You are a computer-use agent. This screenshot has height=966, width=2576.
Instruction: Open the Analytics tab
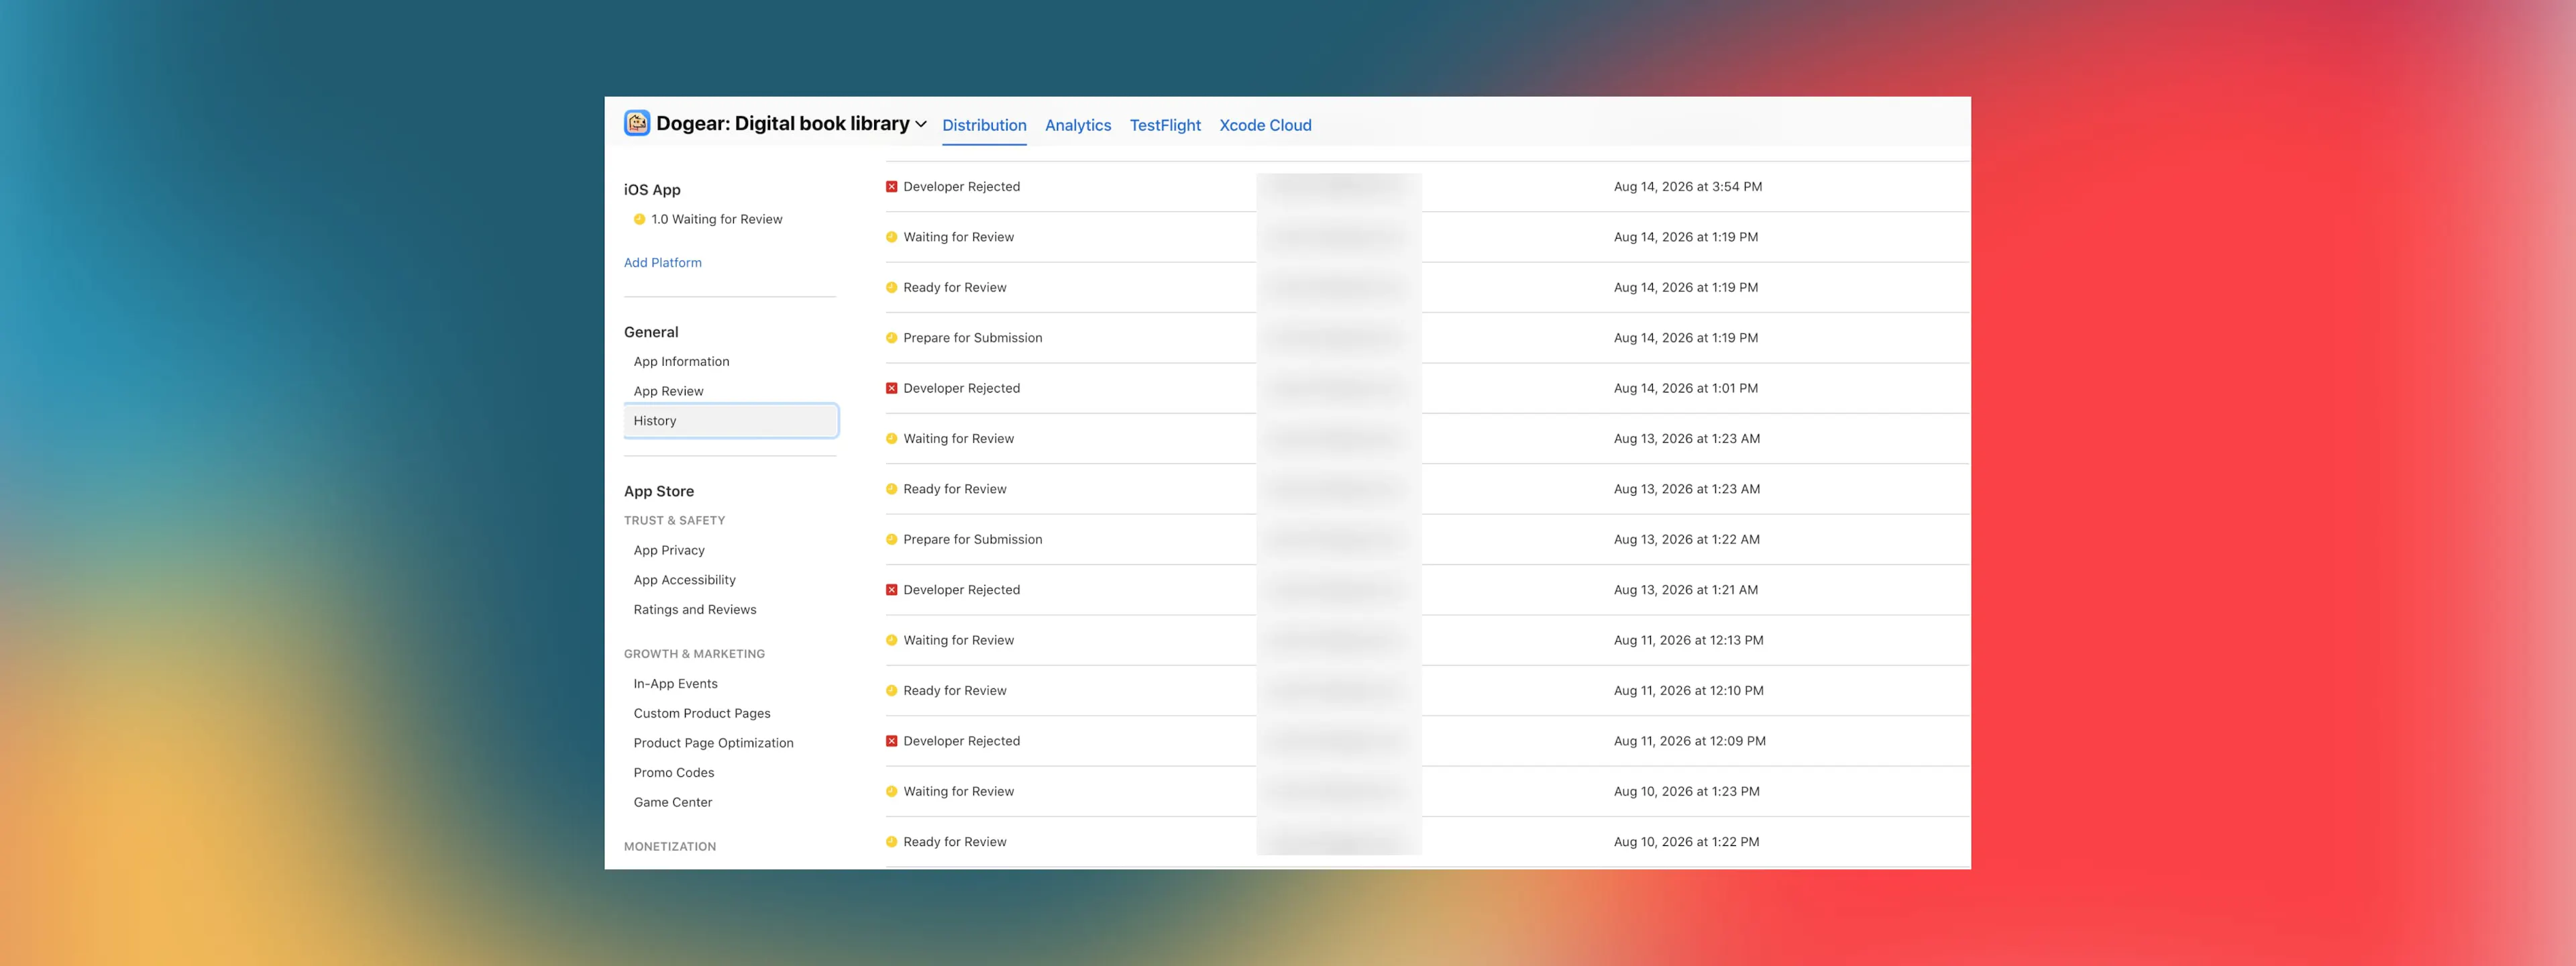[x=1078, y=125]
